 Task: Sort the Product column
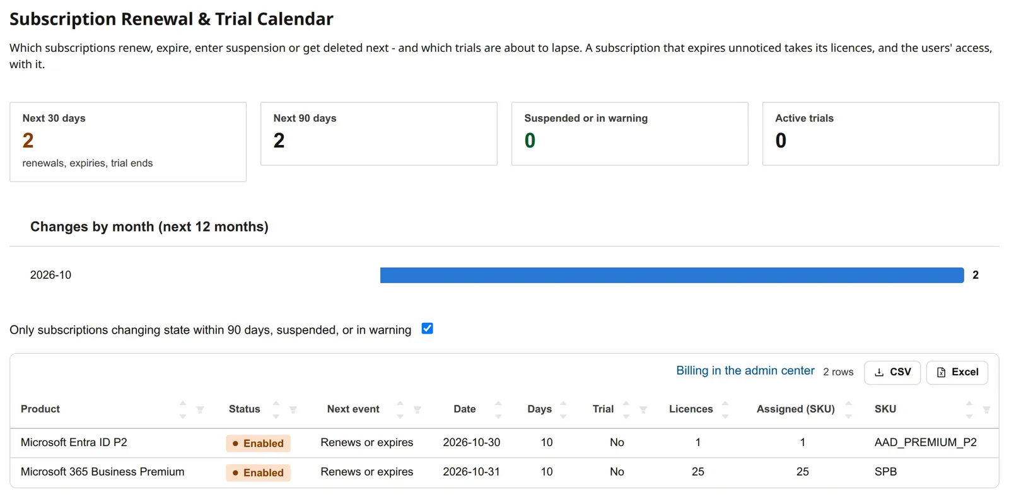[x=183, y=409]
